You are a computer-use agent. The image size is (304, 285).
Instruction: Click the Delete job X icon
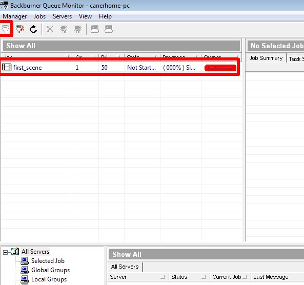tap(50, 29)
